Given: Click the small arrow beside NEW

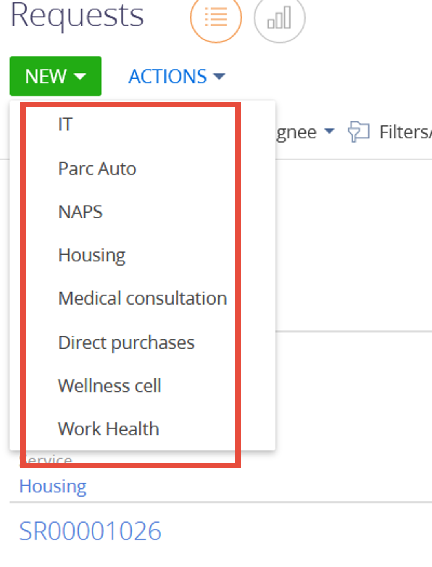Looking at the screenshot, I should [x=80, y=76].
